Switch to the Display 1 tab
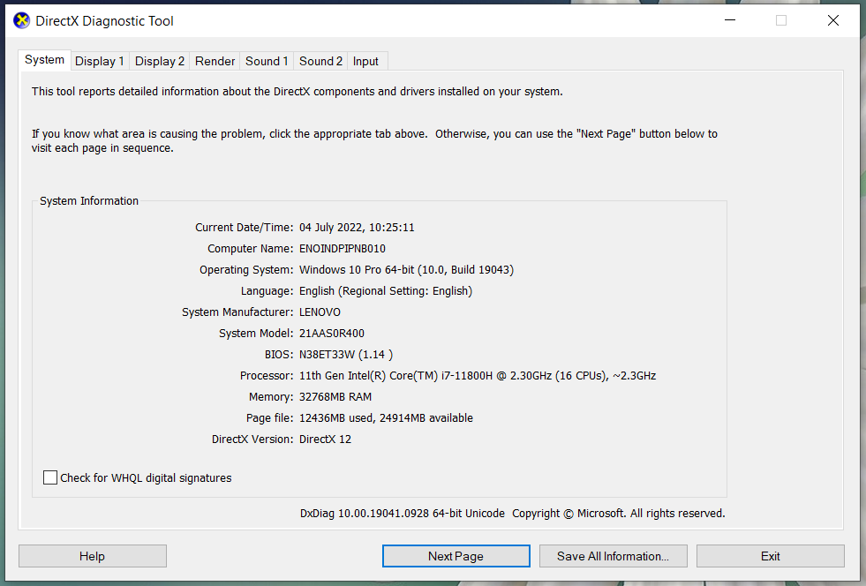 tap(99, 61)
